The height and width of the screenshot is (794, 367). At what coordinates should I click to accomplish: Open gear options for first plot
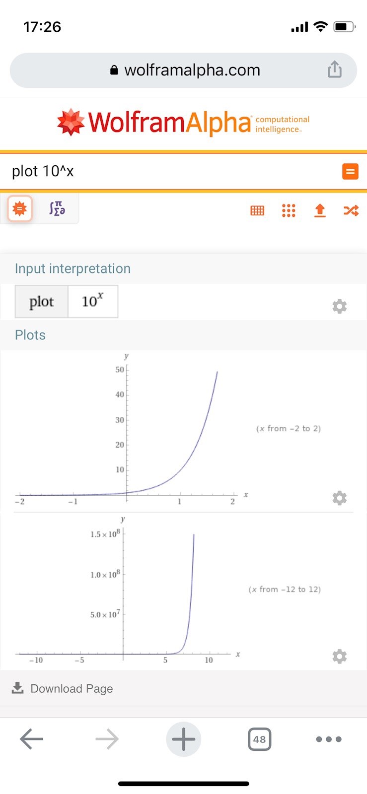click(339, 498)
